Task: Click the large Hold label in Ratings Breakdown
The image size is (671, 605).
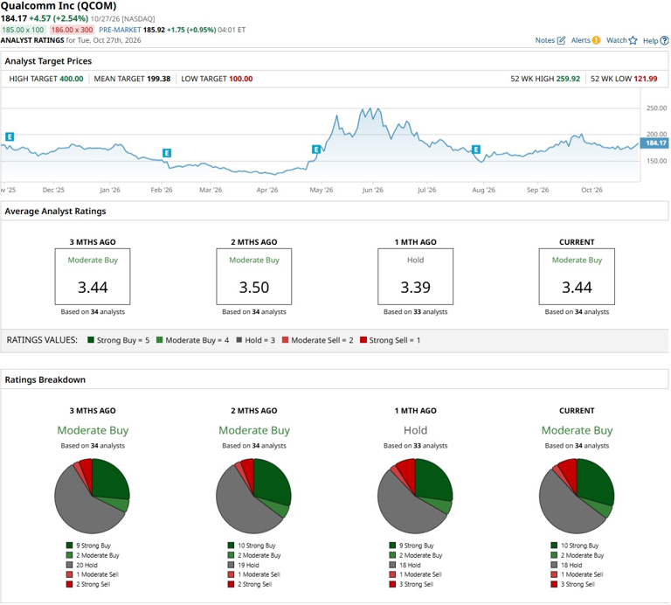Action: (x=416, y=430)
